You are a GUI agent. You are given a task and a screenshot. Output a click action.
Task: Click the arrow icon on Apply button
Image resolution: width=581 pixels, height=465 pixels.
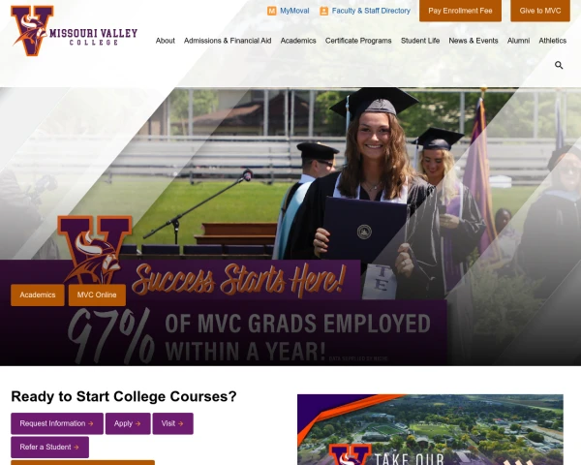(x=138, y=423)
